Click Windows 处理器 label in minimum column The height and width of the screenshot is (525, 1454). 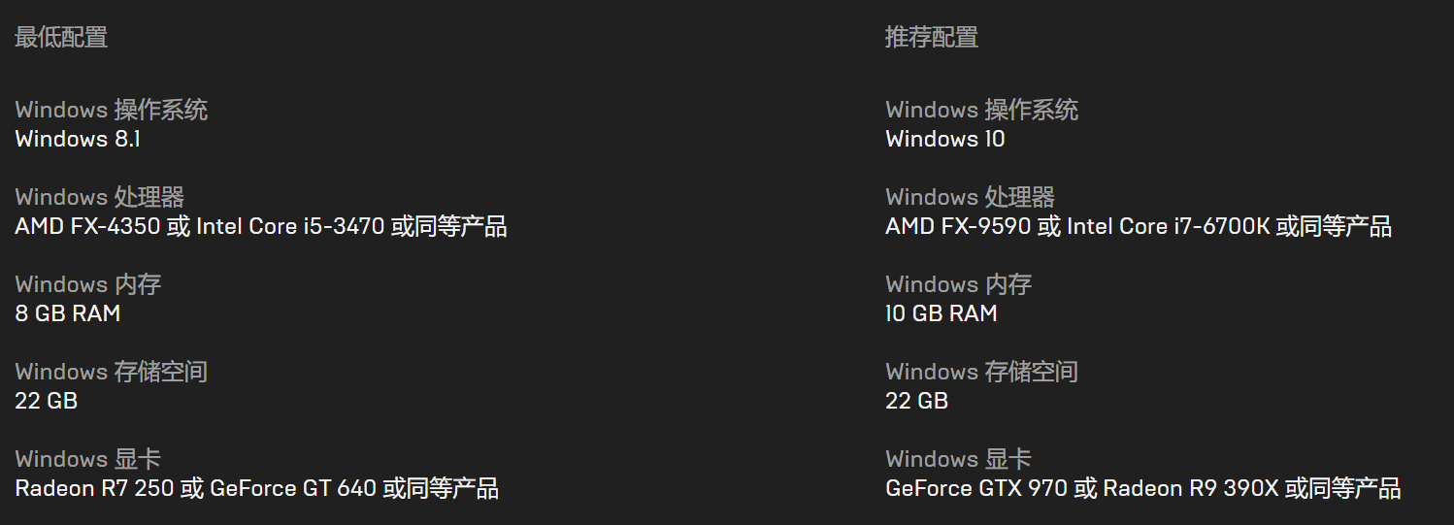(x=100, y=197)
